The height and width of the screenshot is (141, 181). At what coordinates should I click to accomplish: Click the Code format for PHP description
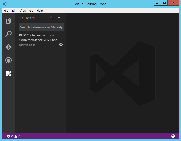(40, 40)
